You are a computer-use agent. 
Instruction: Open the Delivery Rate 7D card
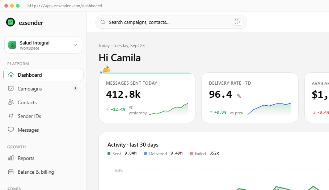click(250, 98)
